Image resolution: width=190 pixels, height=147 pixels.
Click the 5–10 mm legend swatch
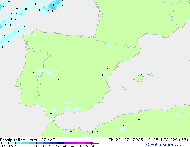pyautogui.click(x=33, y=143)
